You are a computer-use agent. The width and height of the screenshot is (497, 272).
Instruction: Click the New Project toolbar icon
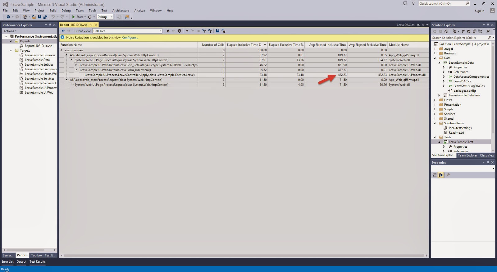pyautogui.click(x=25, y=17)
